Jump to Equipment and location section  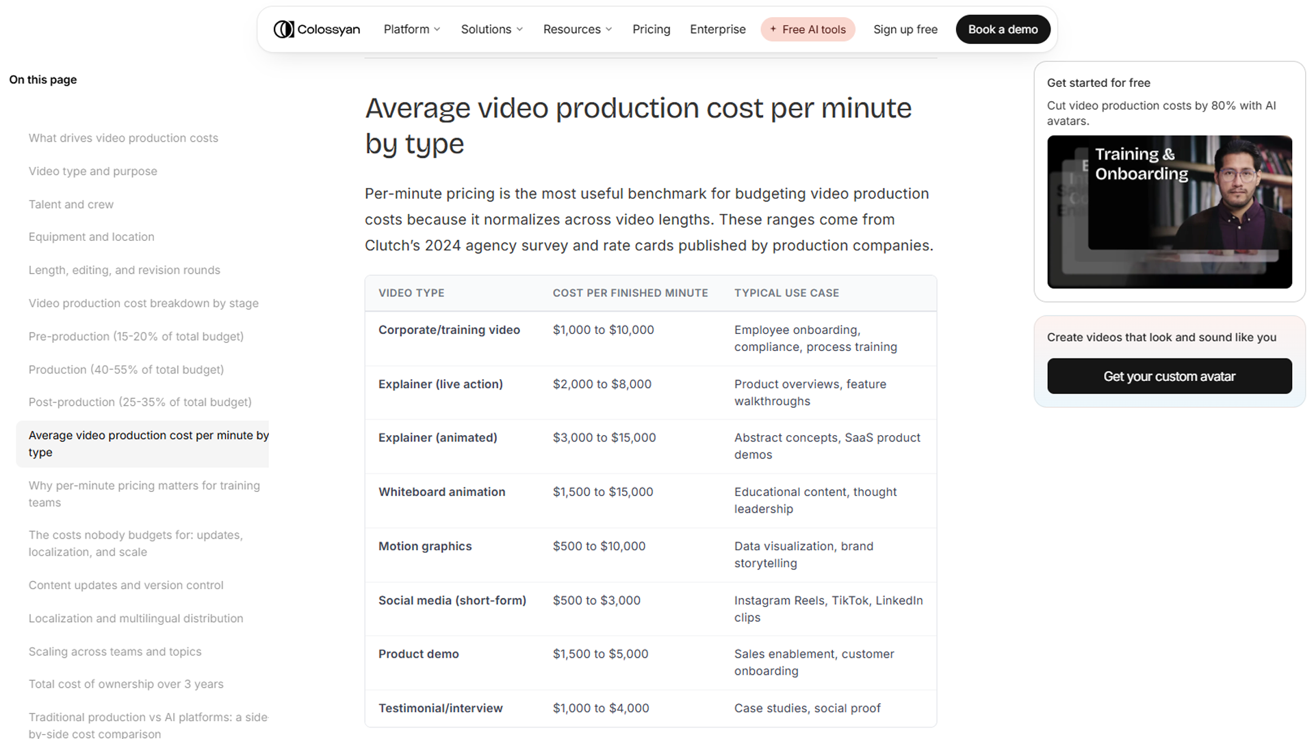pyautogui.click(x=91, y=237)
